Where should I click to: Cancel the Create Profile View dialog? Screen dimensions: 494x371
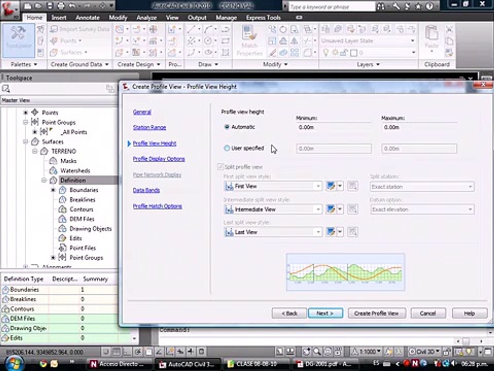pyautogui.click(x=428, y=313)
